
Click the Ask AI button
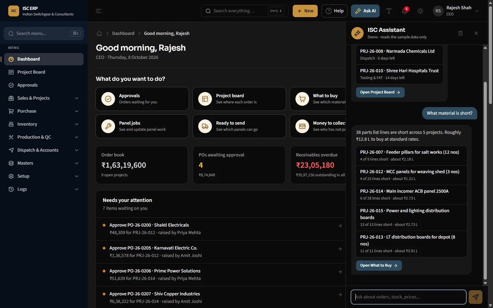point(365,11)
